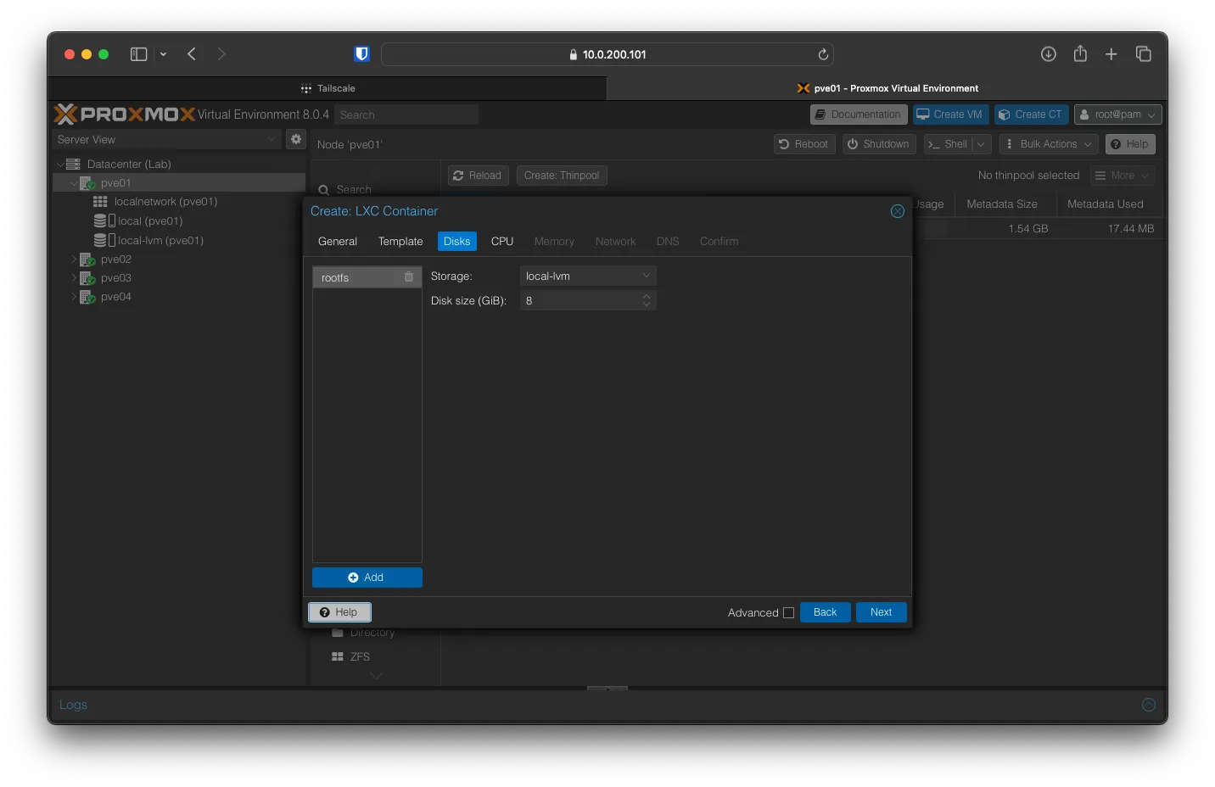Click the Create VM button

point(950,114)
